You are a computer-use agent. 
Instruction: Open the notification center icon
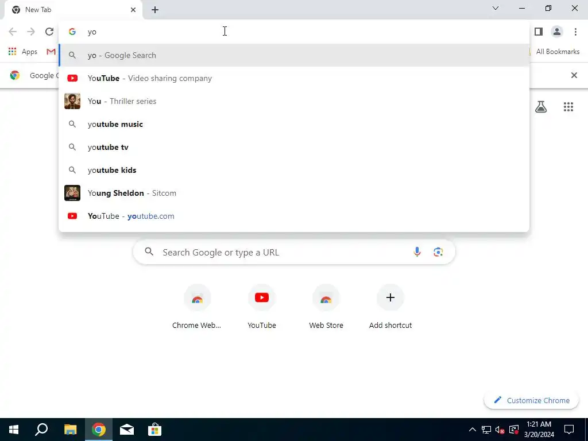pos(569,430)
